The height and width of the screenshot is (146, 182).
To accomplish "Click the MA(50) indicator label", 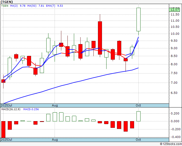I will (x=32, y=6).
